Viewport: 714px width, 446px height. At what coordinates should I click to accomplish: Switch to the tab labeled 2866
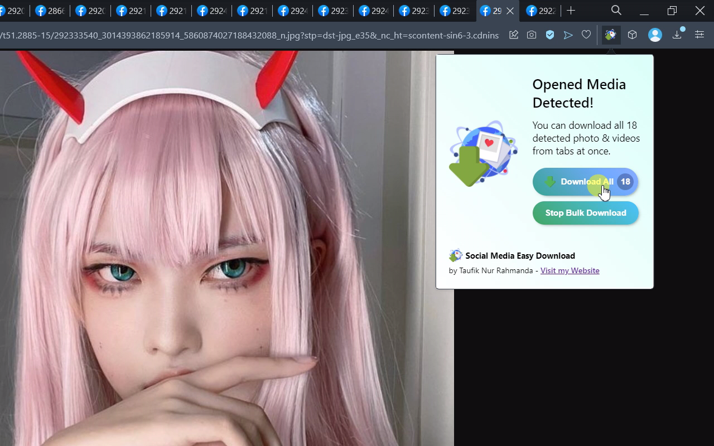pyautogui.click(x=50, y=11)
